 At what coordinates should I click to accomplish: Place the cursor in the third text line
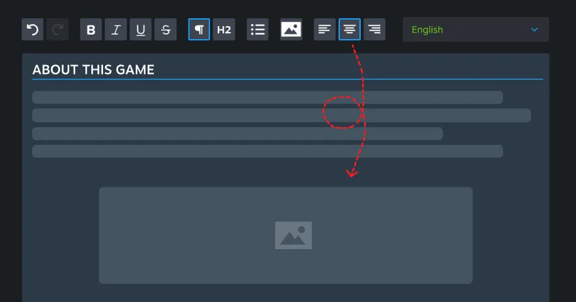tap(237, 134)
